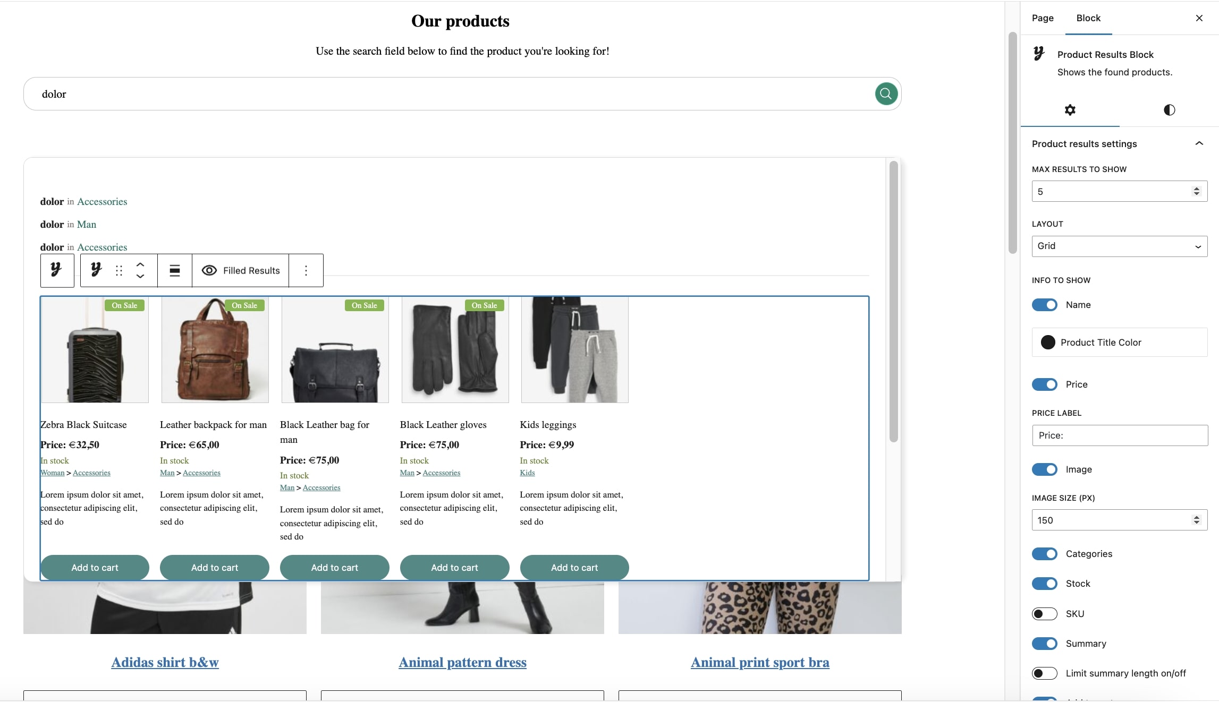Toggle the Name switch off

(x=1044, y=305)
